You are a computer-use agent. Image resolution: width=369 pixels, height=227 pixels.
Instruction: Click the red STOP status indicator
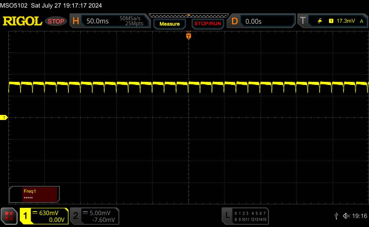pos(56,21)
